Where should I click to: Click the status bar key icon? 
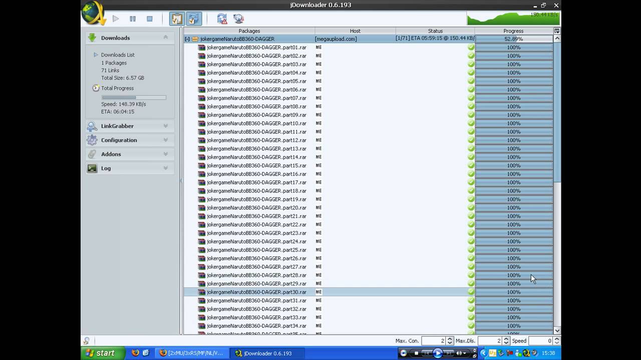[87, 341]
